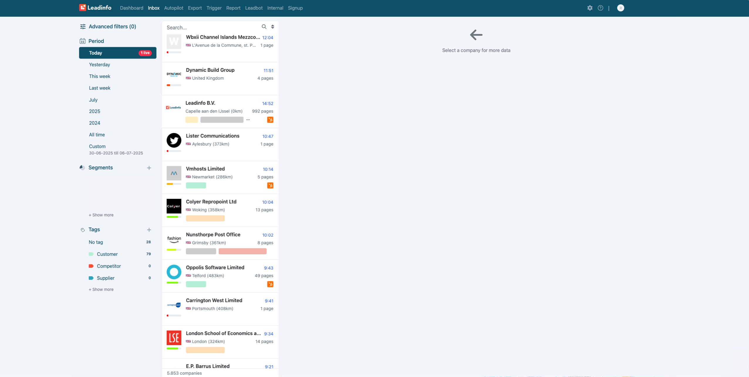Click the Vmhosts Limited logo
Screen dimensions: 749x377
point(174,173)
